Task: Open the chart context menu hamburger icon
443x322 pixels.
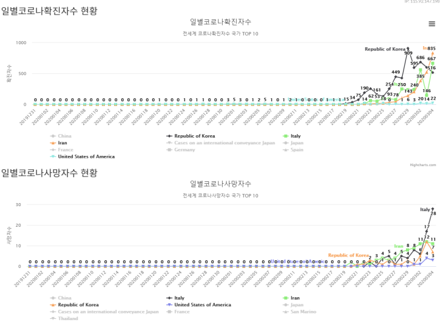Action: (432, 24)
